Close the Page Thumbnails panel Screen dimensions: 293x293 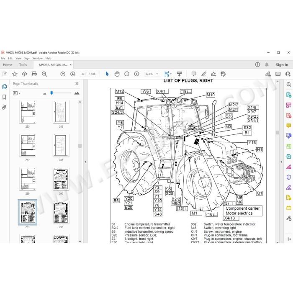[x=77, y=84]
